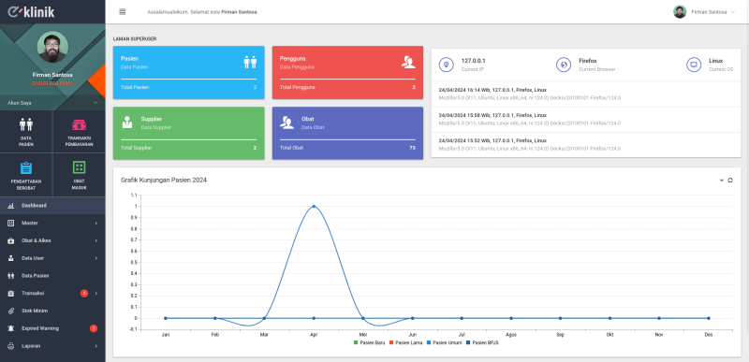This screenshot has width=749, height=362.
Task: Open the Pendaftaran Berobat clipboard icon
Action: pyautogui.click(x=26, y=167)
